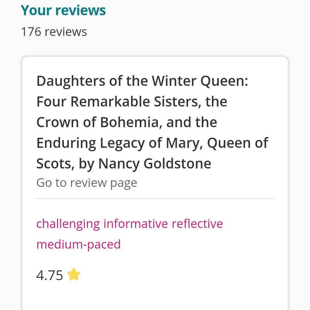This screenshot has width=310, height=310.
Task: Open the "Daughters of the Winter Queen:" title line
Action: (x=142, y=81)
